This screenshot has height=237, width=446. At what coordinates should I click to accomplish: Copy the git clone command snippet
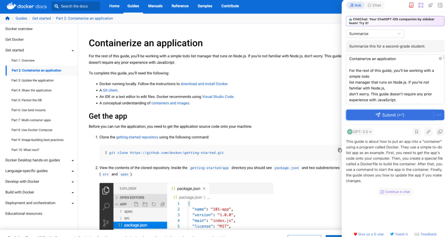340,150
